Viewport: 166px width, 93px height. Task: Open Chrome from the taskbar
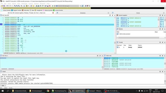(x=48, y=91)
